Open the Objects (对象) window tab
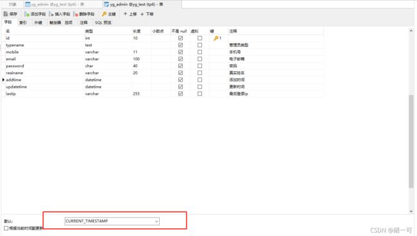417x236 pixels. (x=12, y=4)
